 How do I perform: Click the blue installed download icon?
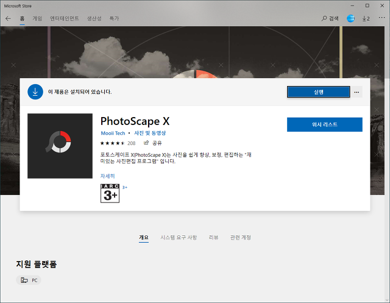pyautogui.click(x=35, y=92)
